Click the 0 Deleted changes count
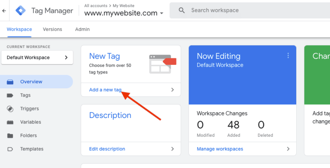The height and width of the screenshot is (168, 330). [261, 125]
